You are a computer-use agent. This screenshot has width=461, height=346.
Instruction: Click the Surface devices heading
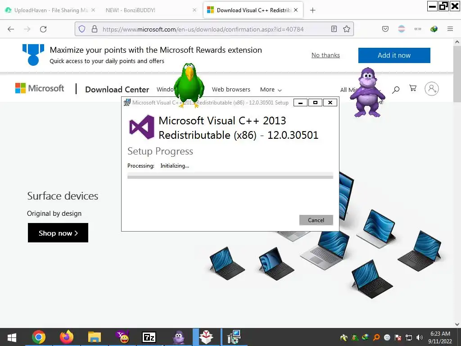coord(63,196)
